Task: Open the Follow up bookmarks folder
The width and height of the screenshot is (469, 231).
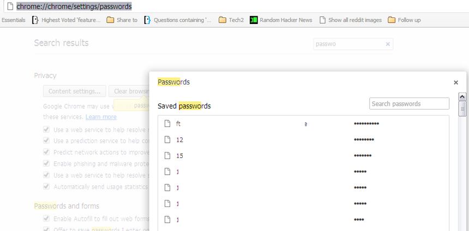Action: tap(404, 20)
